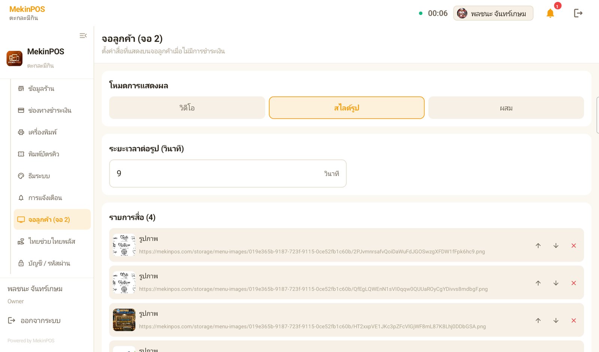Move the third media item down
The height and width of the screenshot is (352, 599).
(556, 321)
